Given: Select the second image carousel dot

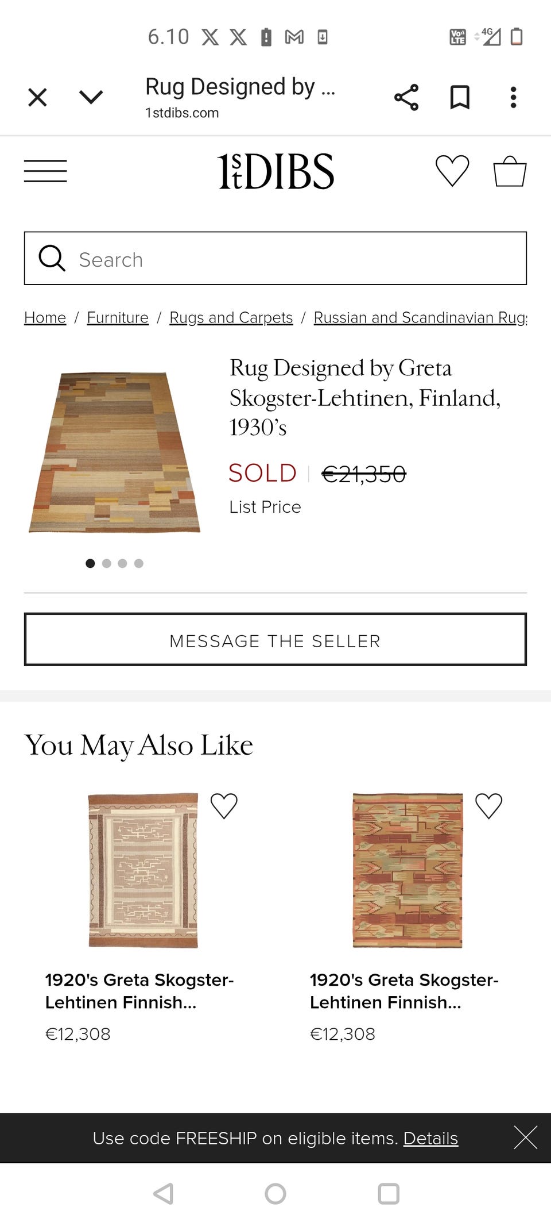Looking at the screenshot, I should point(106,563).
